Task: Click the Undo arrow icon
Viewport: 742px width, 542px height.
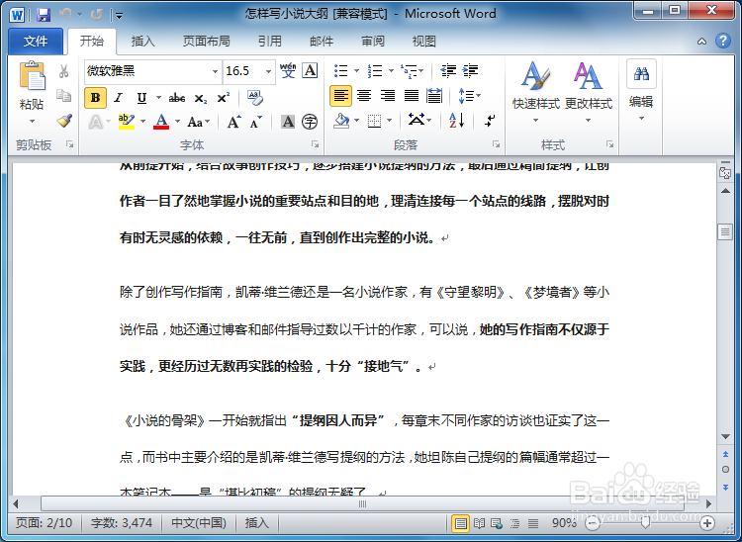Action: click(x=65, y=14)
